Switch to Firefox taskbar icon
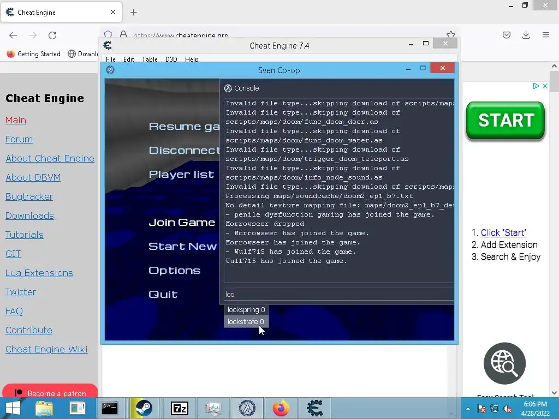The height and width of the screenshot is (419, 559). pyautogui.click(x=281, y=408)
